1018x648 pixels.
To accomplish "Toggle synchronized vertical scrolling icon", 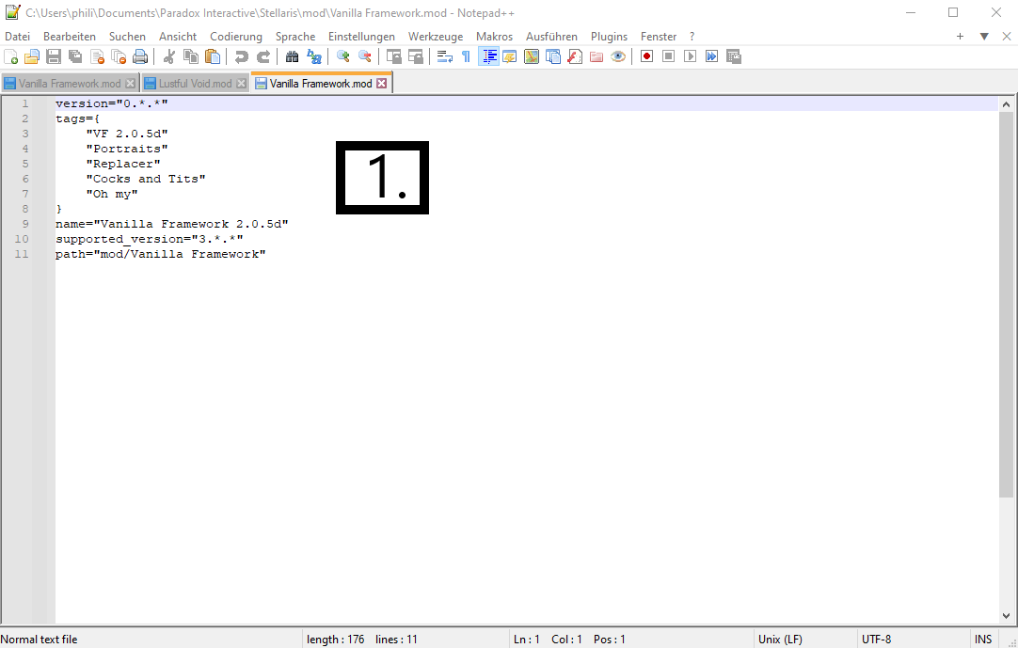I will (394, 56).
